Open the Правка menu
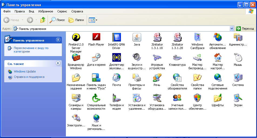The width and height of the screenshot is (257, 138). [x=19, y=11]
